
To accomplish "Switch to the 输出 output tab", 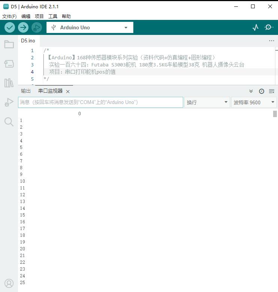I will pyautogui.click(x=25, y=91).
